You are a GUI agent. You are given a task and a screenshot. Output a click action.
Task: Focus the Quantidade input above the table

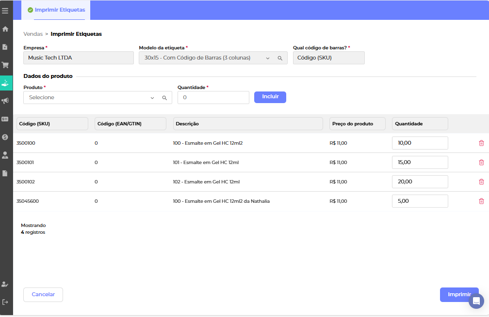213,98
